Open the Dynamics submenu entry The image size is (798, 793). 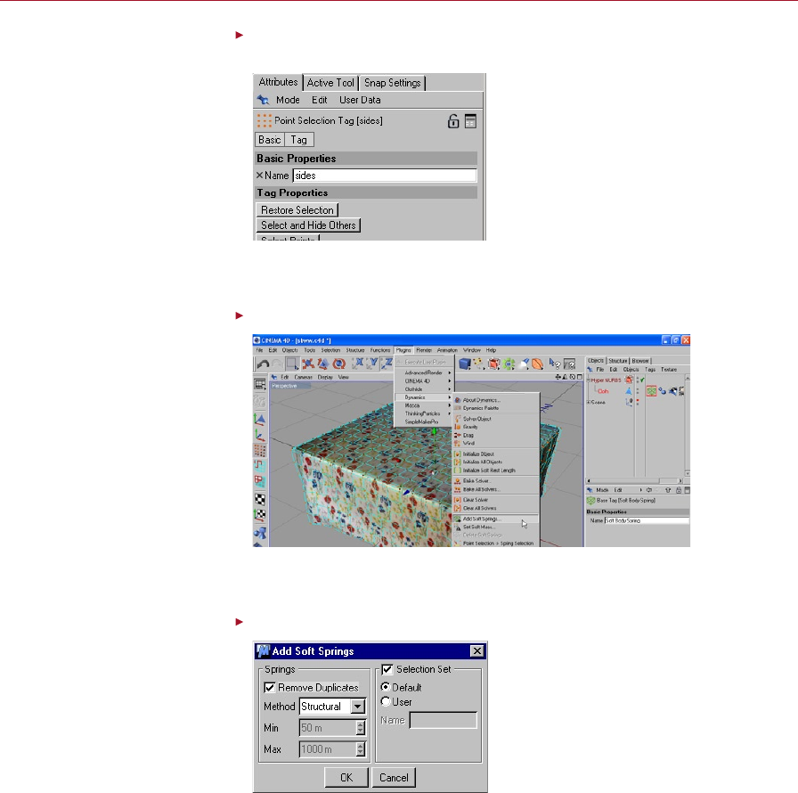[x=424, y=397]
